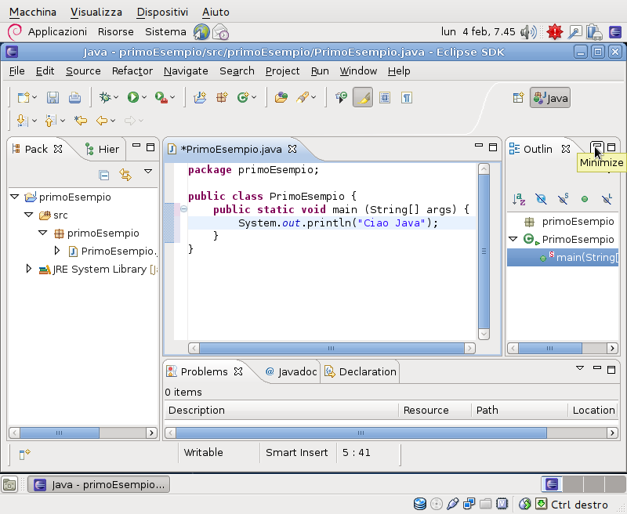627x514 pixels.
Task: Click the editor horizontal scrollbar thumb
Action: point(332,348)
